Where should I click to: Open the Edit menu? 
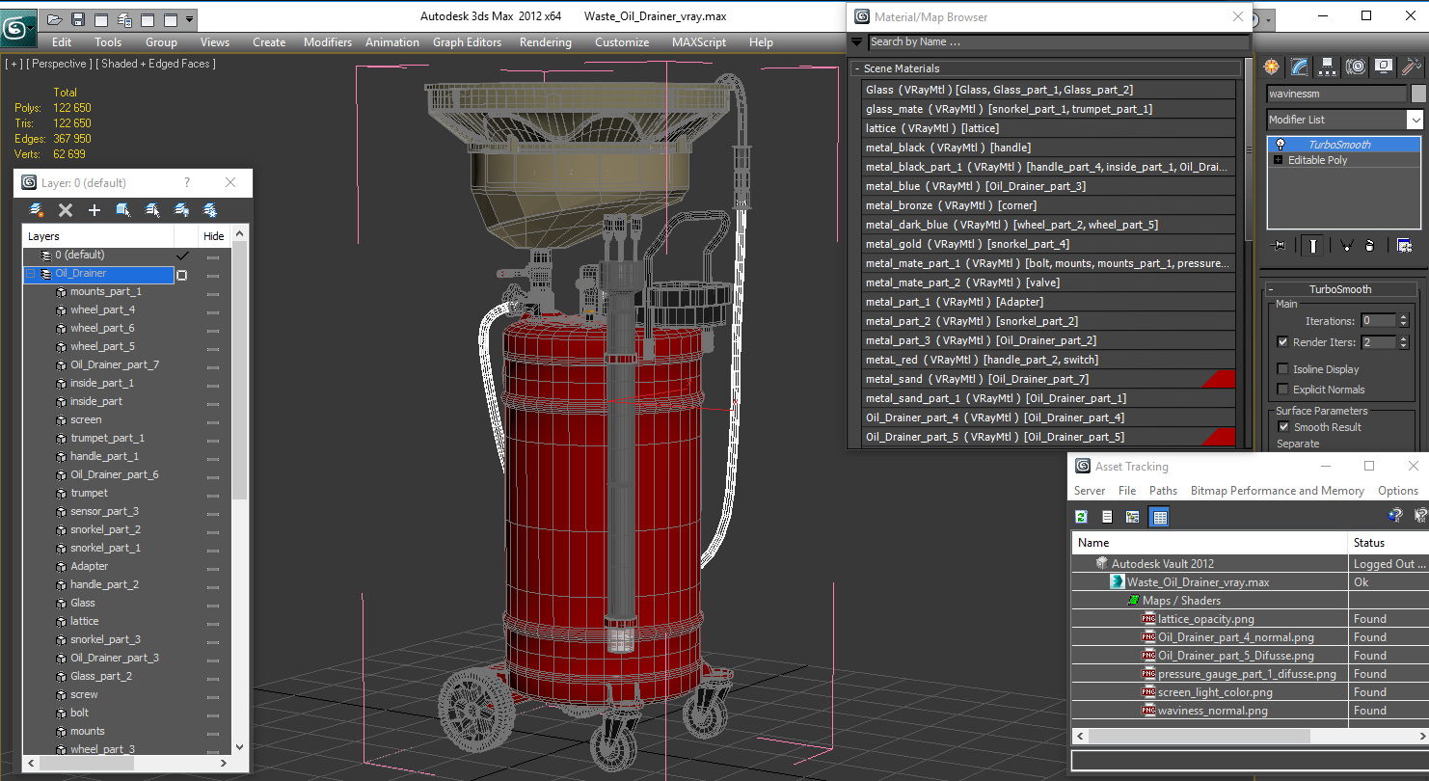(62, 42)
